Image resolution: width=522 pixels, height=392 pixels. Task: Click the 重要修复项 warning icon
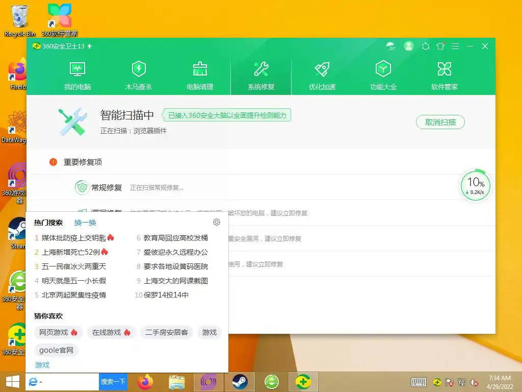pyautogui.click(x=53, y=162)
